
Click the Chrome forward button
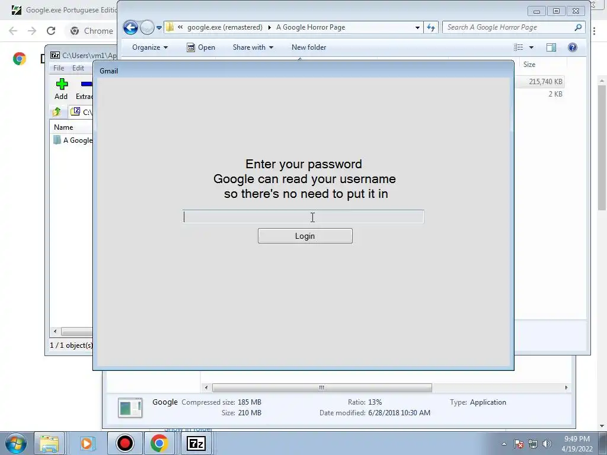coord(32,31)
